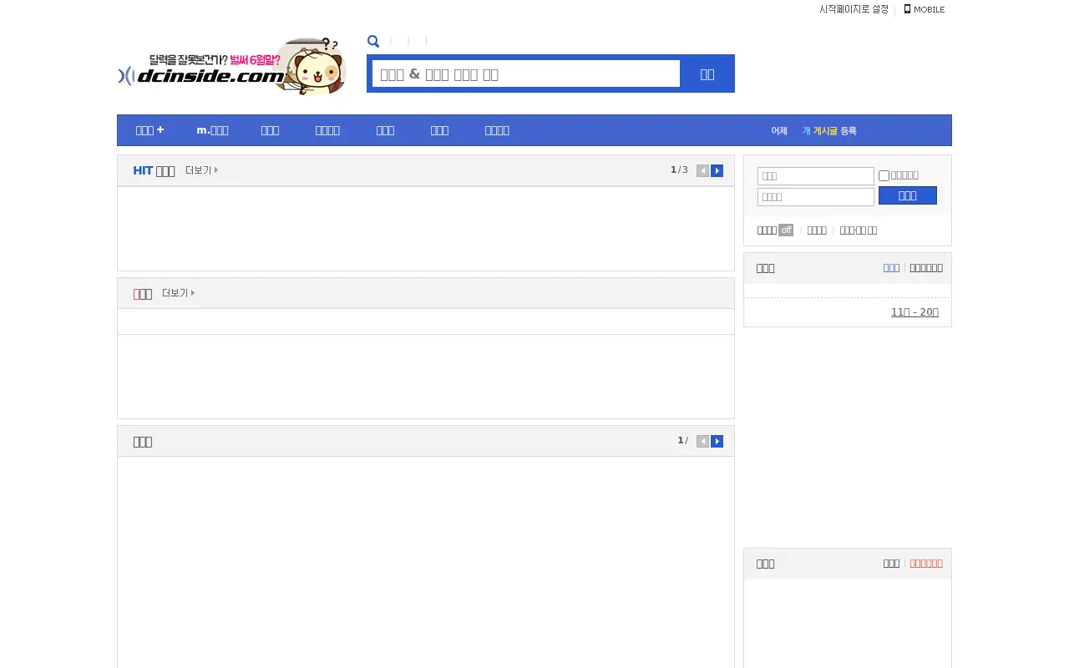Select the blue tab in upper-right ranking panel

[891, 268]
